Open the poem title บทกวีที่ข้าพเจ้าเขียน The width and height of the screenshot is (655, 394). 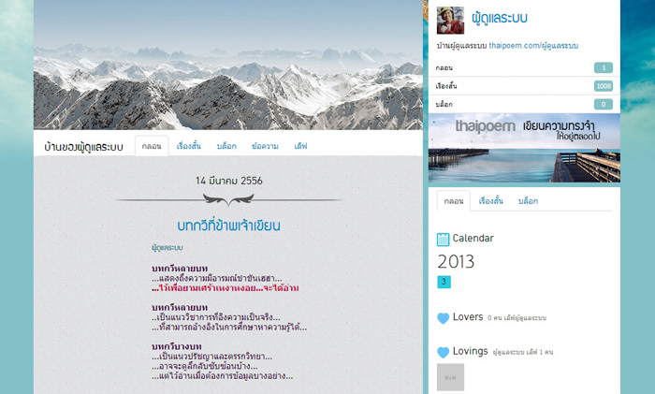(228, 226)
